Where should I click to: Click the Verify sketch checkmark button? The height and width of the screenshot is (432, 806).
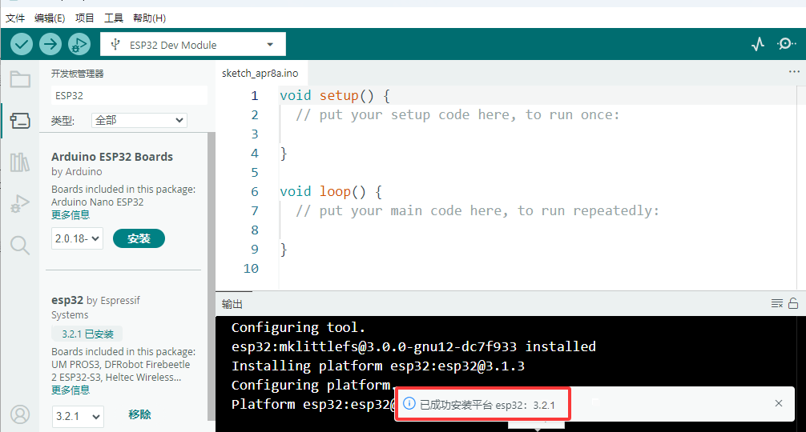22,45
